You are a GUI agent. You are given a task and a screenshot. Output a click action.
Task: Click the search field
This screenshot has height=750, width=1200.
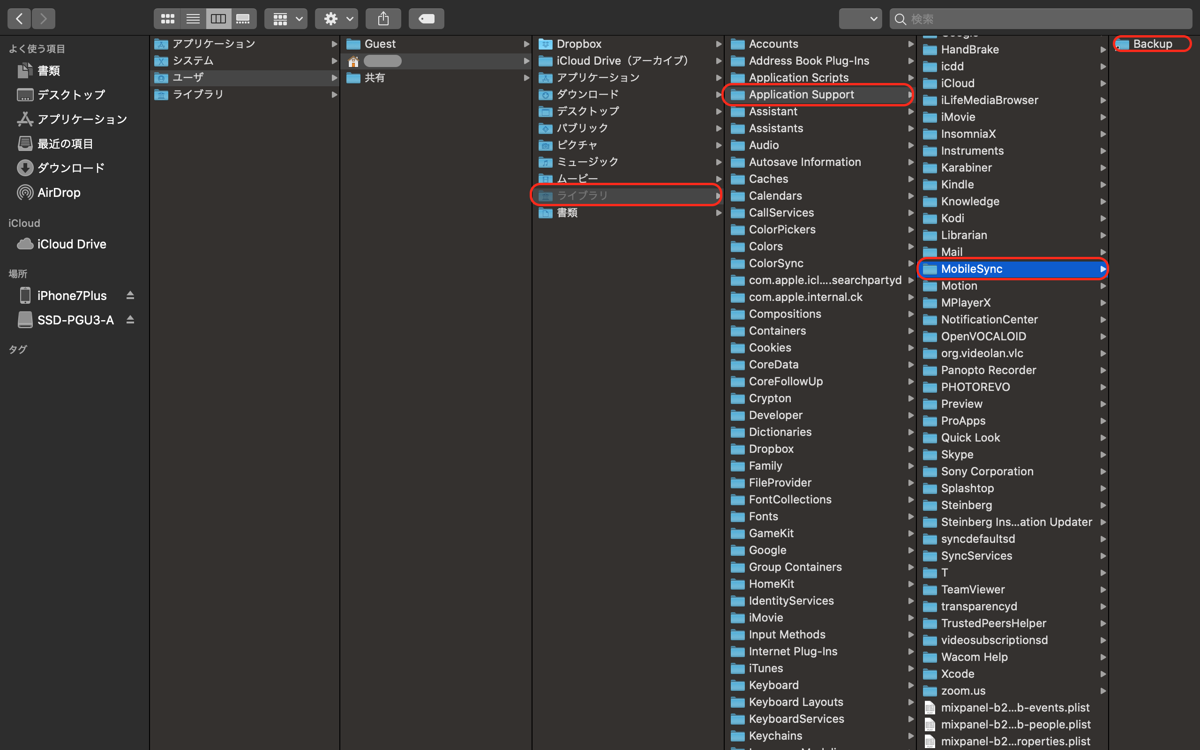pos(1046,19)
